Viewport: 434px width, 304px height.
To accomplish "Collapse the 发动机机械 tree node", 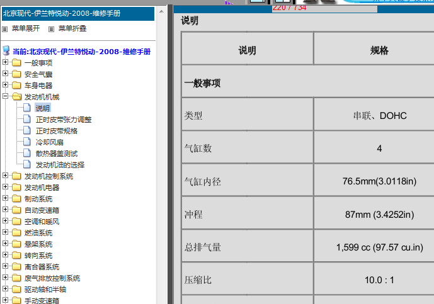I will [x=5, y=96].
